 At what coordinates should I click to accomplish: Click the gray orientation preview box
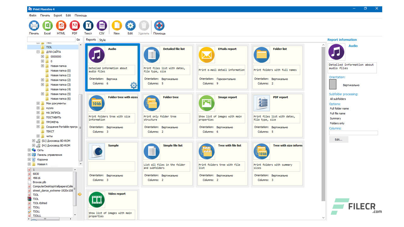[333, 84]
